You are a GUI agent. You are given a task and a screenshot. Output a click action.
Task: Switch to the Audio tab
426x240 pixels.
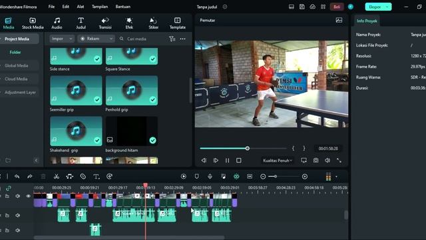pos(57,23)
